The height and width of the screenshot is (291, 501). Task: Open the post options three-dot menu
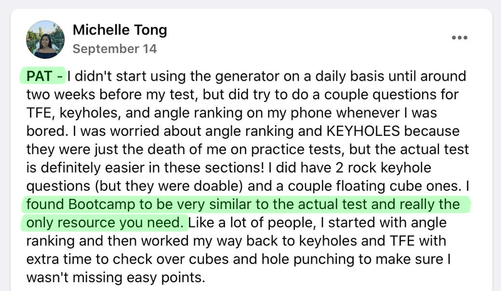click(460, 38)
